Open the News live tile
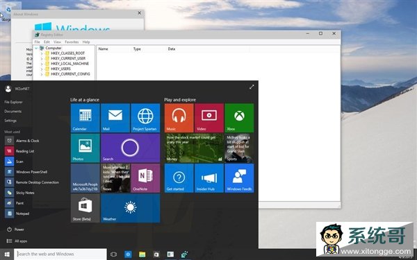The image size is (417, 260). pos(115,178)
